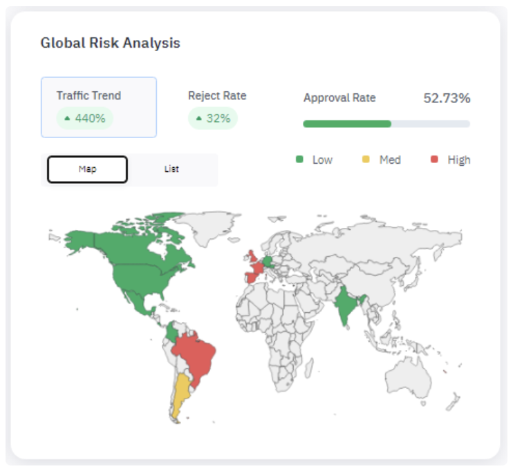513x471 pixels.
Task: Toggle the Low risk legend label
Action: coord(322,160)
